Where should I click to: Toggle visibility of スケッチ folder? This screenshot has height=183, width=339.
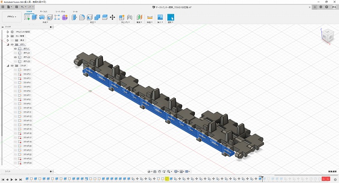click(x=12, y=66)
